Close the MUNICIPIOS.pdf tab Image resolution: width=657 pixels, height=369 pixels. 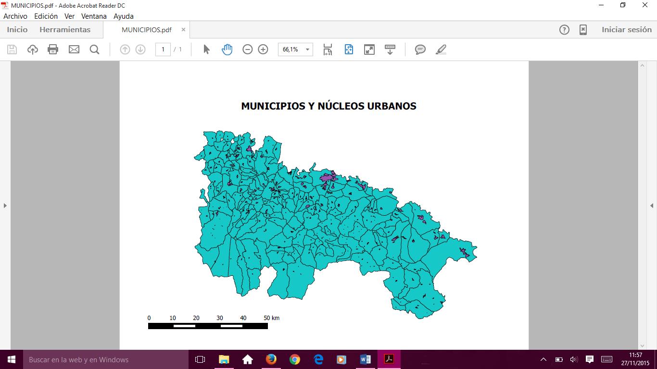pos(183,30)
